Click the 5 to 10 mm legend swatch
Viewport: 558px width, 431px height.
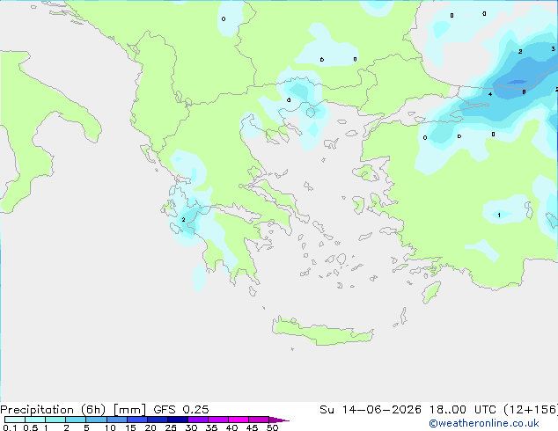pyautogui.click(x=96, y=420)
